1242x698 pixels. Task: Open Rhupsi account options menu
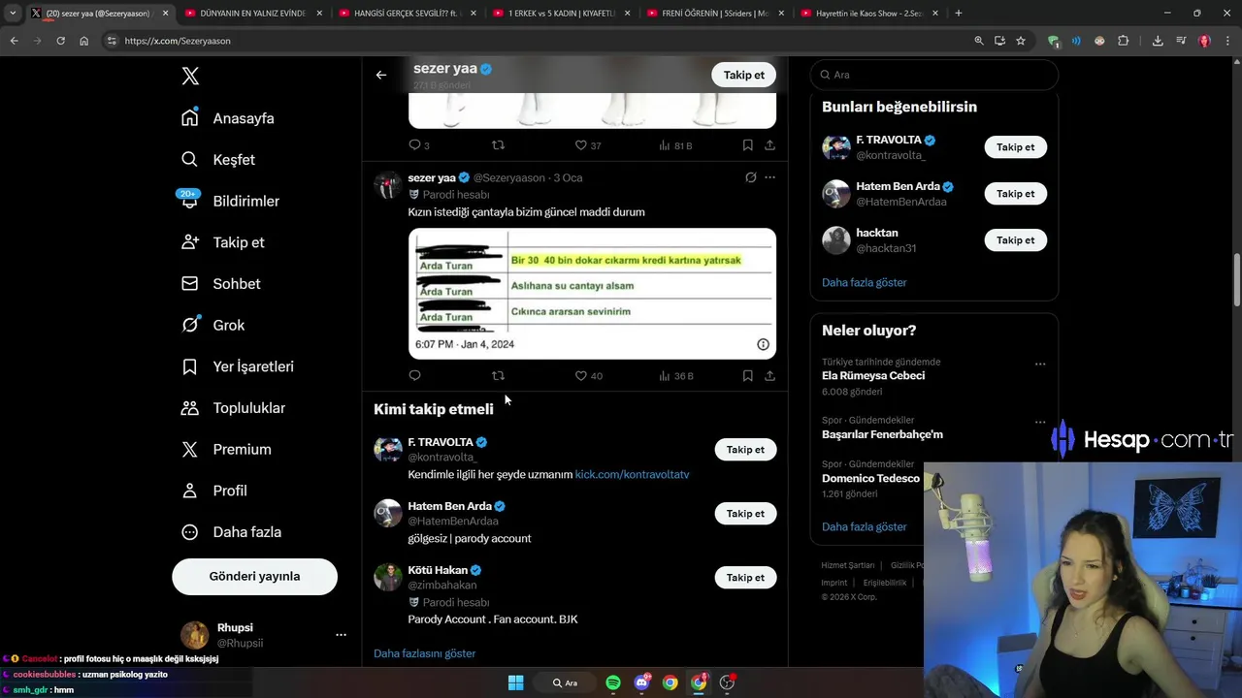341,635
